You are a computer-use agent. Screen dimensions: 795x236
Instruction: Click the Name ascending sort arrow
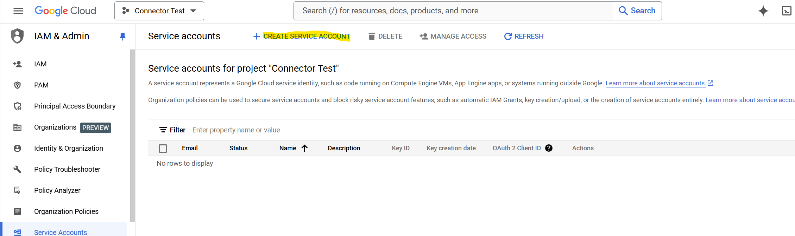pyautogui.click(x=305, y=148)
